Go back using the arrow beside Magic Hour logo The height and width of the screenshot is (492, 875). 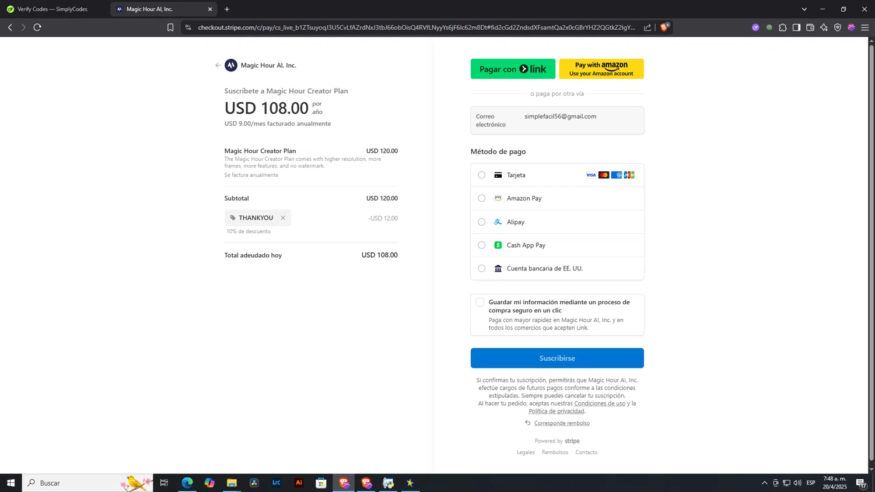pyautogui.click(x=218, y=65)
